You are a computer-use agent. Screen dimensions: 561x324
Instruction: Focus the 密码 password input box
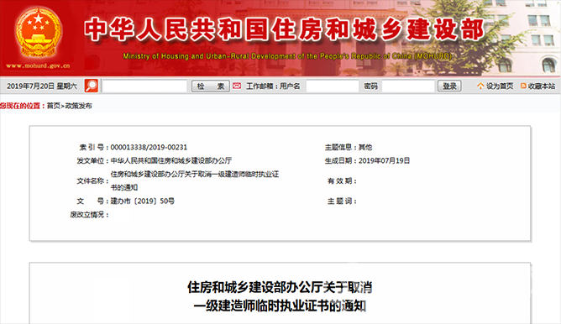pyautogui.click(x=408, y=86)
